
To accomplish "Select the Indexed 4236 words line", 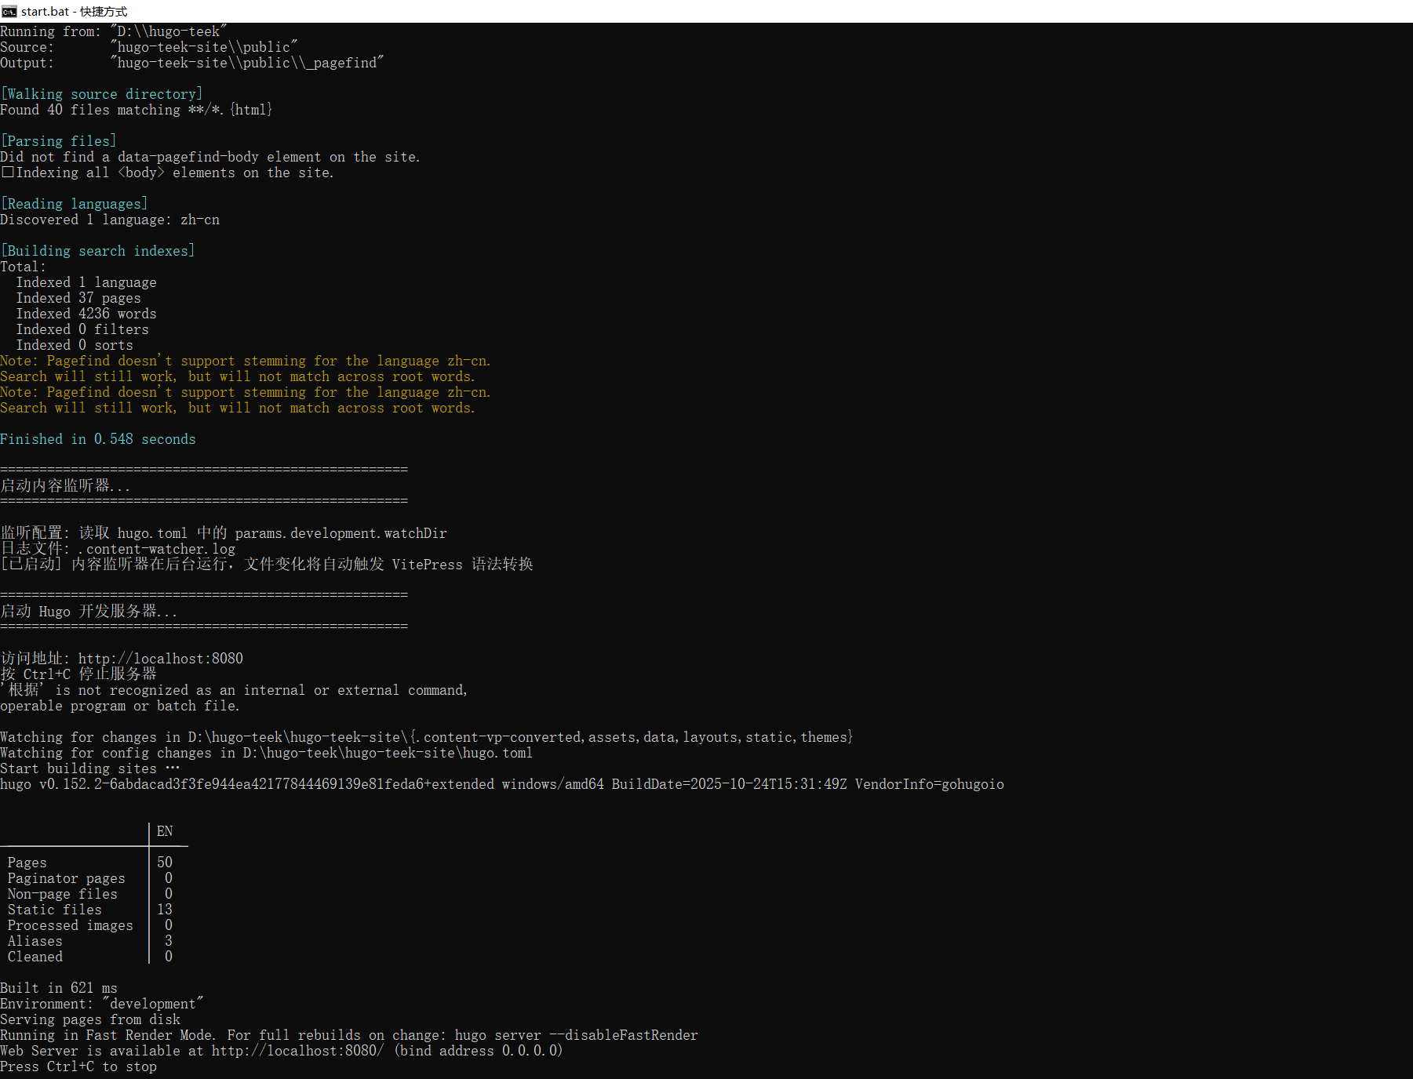I will coord(86,314).
